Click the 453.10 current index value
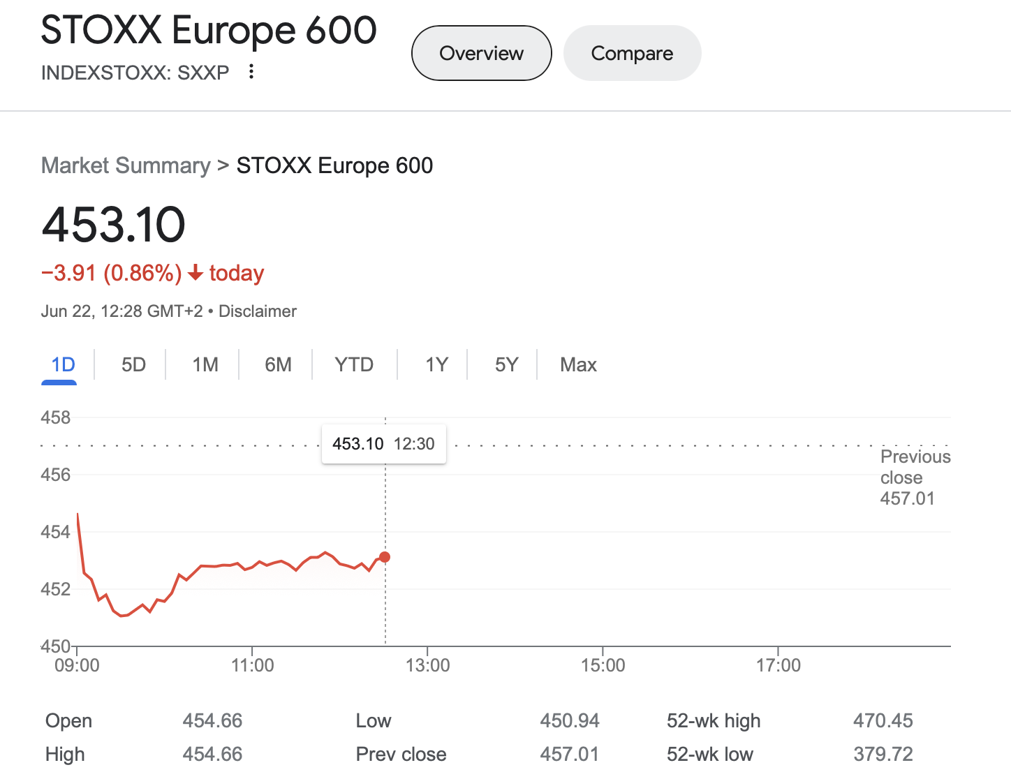 (x=114, y=225)
